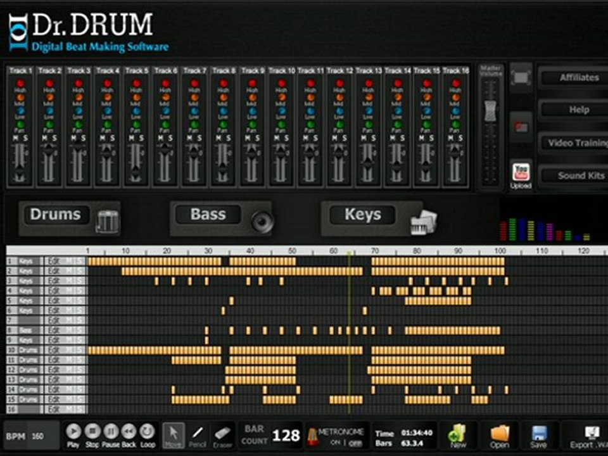Click the Bar Count 128 value

pos(286,436)
